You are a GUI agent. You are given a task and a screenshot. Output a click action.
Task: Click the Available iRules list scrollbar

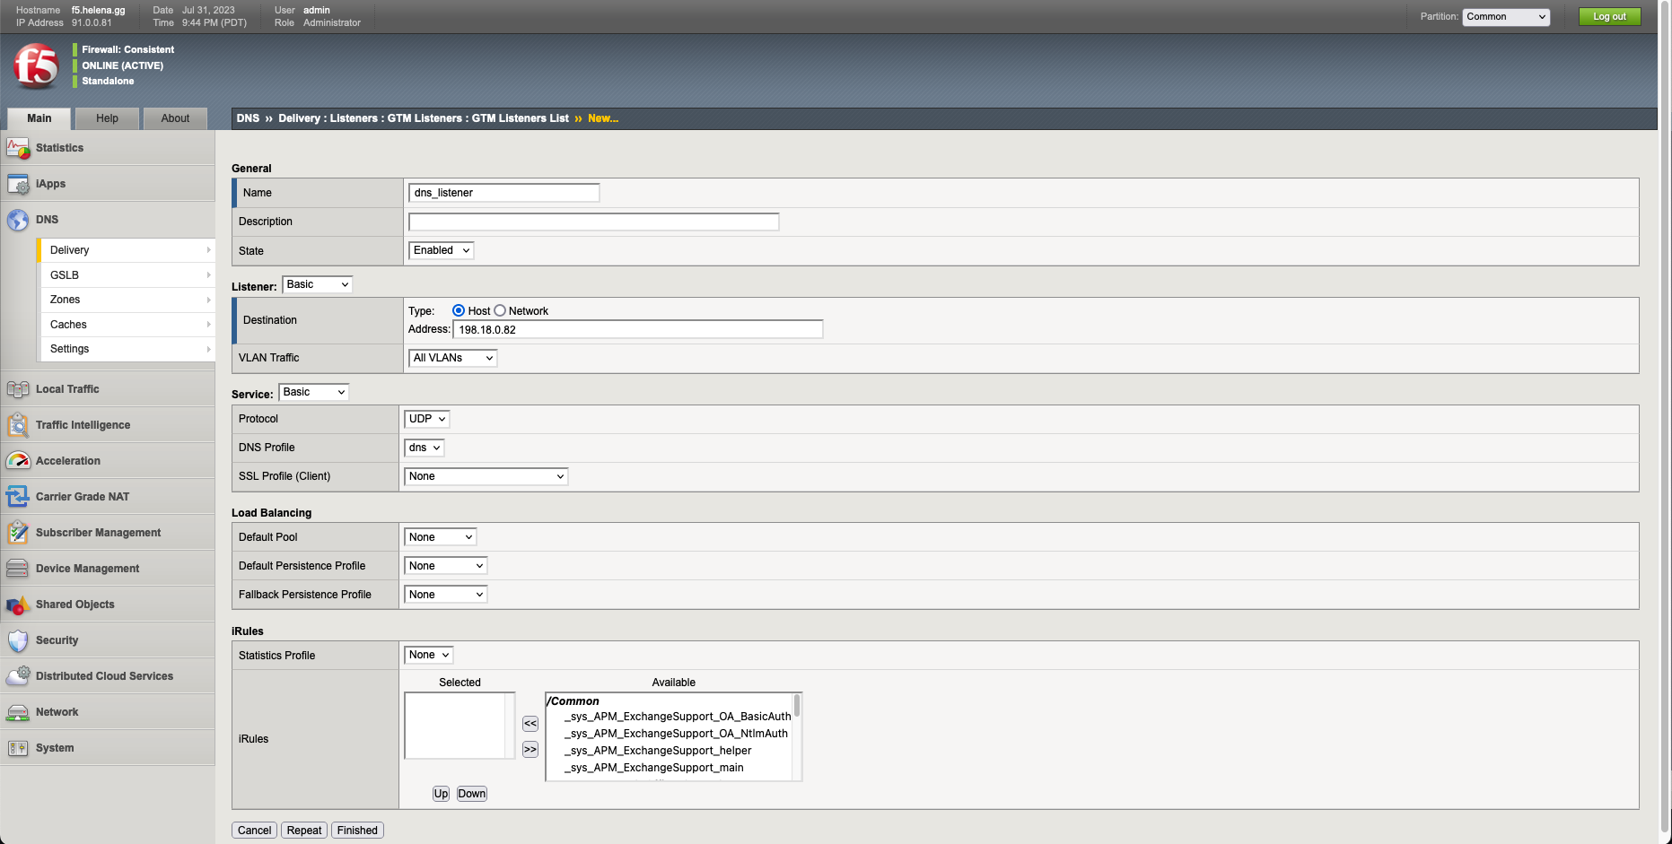[796, 735]
